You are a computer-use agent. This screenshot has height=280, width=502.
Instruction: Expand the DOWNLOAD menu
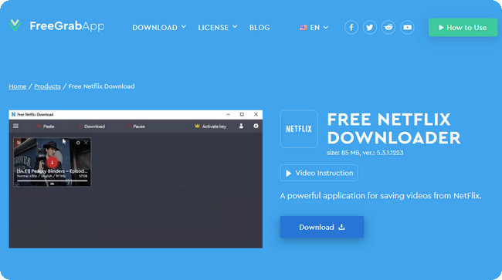click(x=159, y=28)
